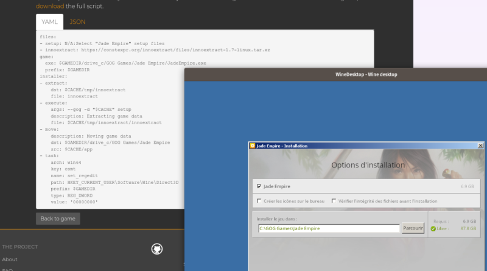Viewport: 487px width, 271px height.
Task: Click the 'args: --gog -d' line
Action: click(x=91, y=110)
